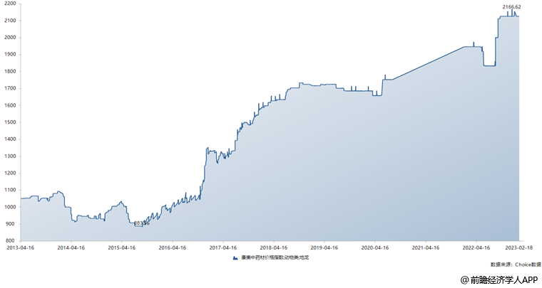
Task: Select the peak value label 2166.62
Action: point(512,6)
